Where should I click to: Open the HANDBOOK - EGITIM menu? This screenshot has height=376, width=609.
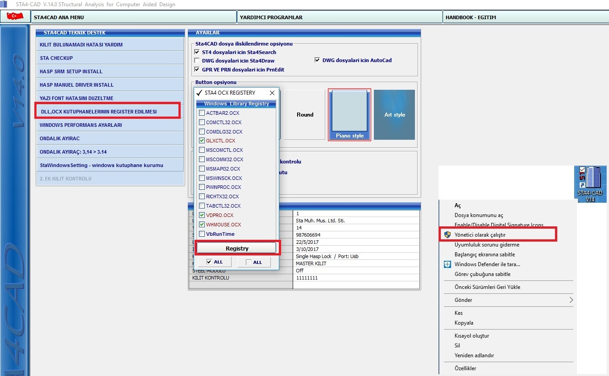coord(524,17)
